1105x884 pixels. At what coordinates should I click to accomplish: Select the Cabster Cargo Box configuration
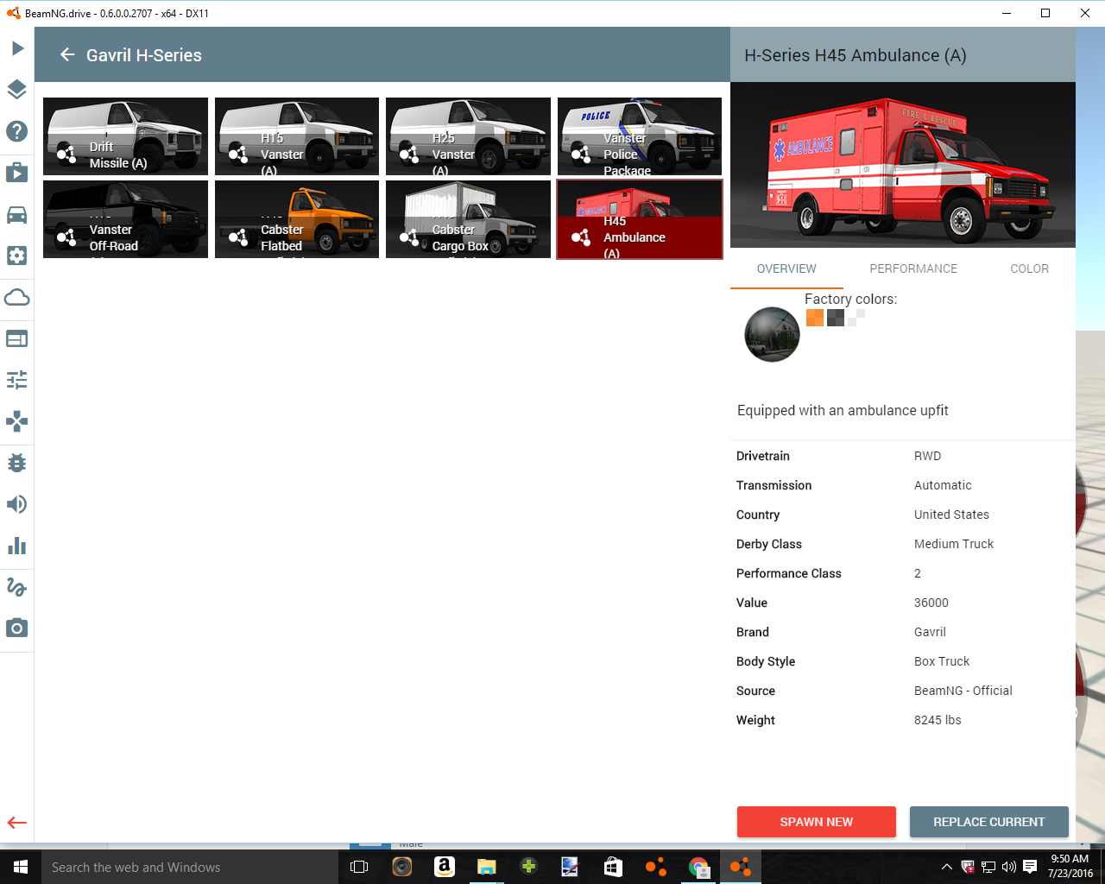pos(468,219)
